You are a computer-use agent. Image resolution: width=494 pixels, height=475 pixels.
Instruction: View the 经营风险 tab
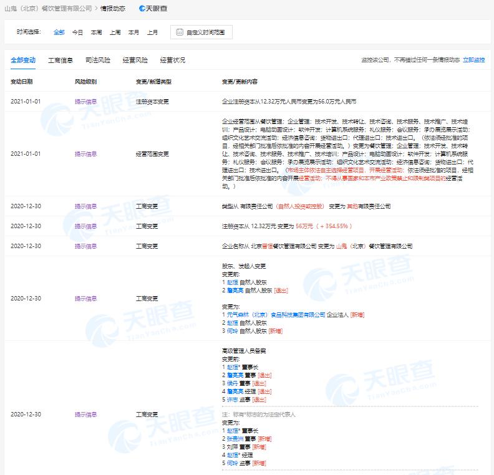coord(135,60)
